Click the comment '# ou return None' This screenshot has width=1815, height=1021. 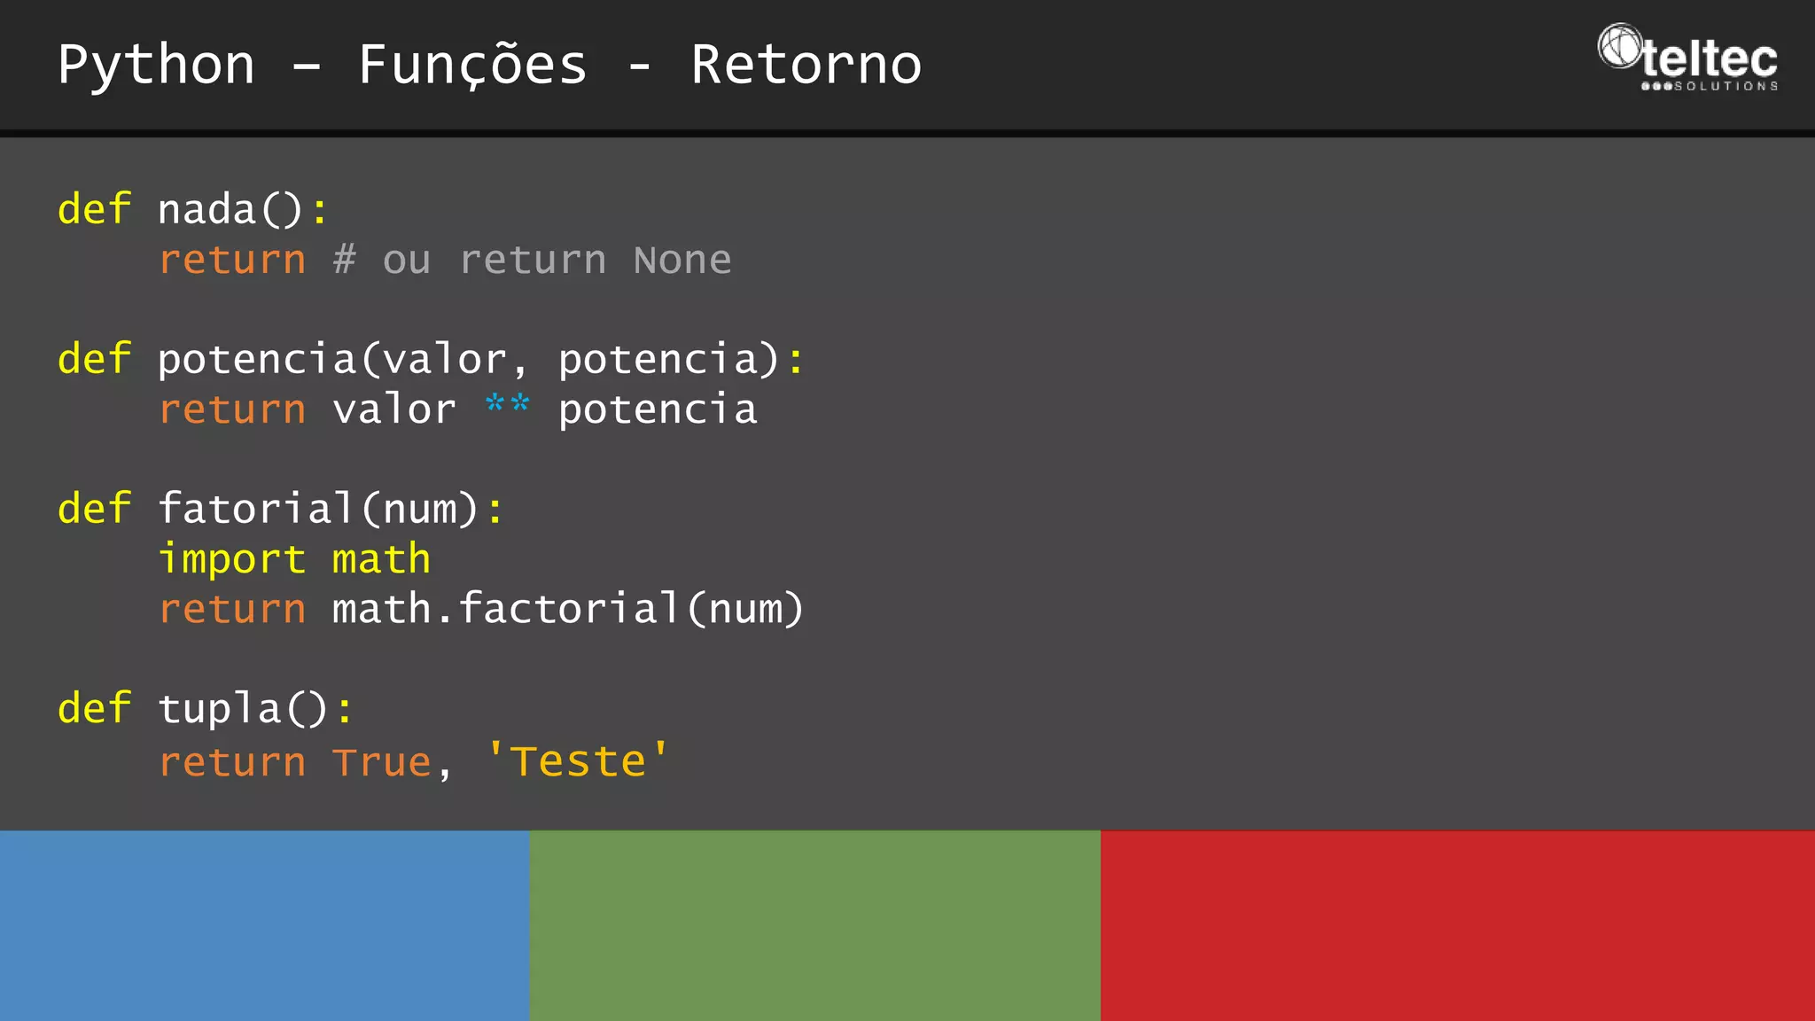point(532,261)
